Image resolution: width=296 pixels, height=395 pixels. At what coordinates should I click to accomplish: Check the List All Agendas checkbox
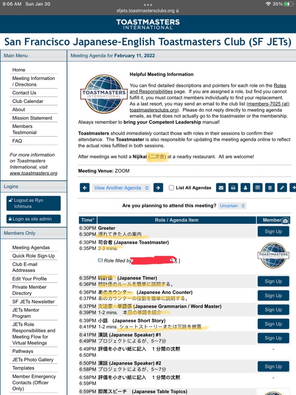[x=171, y=188]
